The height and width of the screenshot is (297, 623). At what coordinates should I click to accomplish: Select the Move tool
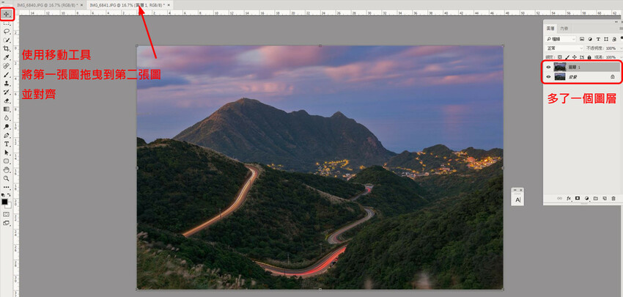(x=7, y=14)
